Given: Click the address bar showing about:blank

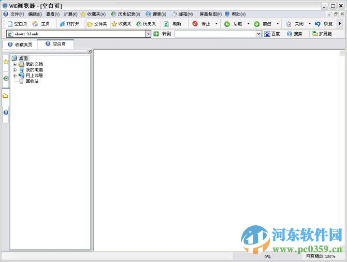Looking at the screenshot, I should (76, 34).
